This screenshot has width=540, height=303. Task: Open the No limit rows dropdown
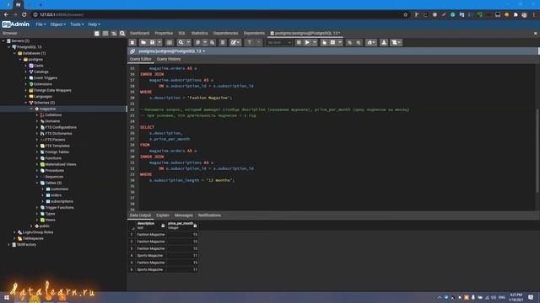[x=279, y=43]
